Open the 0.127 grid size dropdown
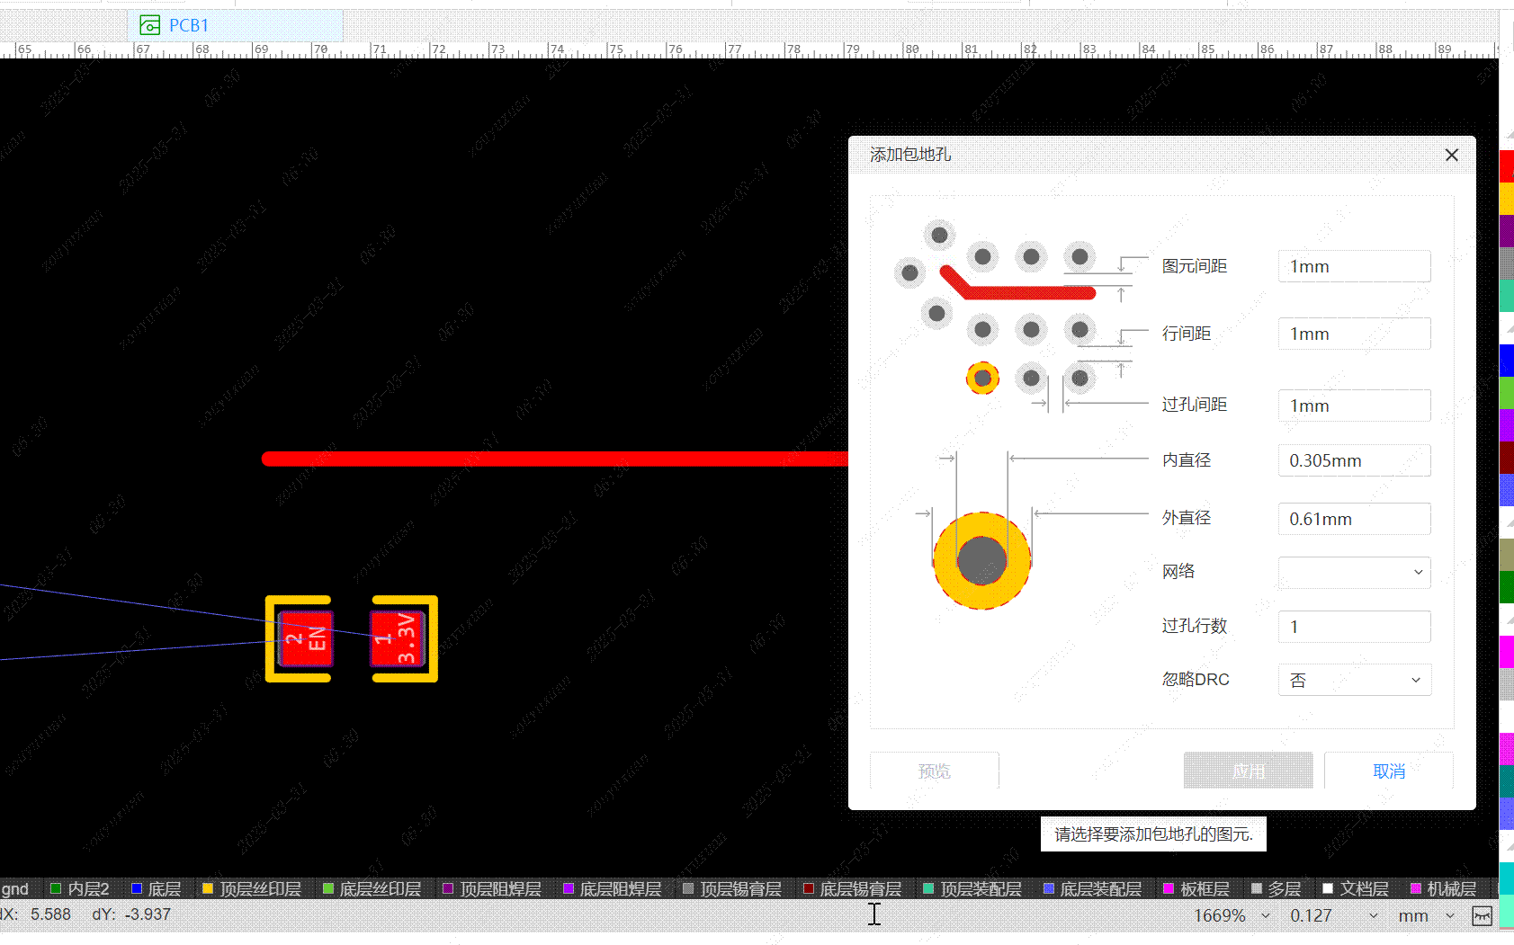The width and height of the screenshot is (1514, 945). click(x=1373, y=915)
